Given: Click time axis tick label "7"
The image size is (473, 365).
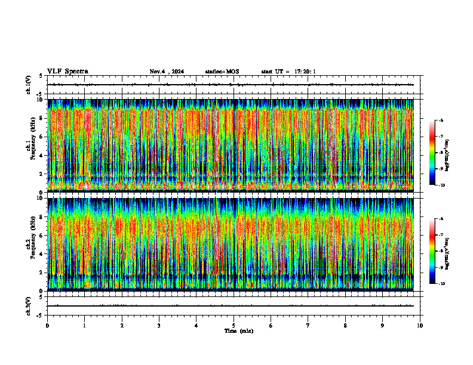Looking at the screenshot, I should [308, 326].
